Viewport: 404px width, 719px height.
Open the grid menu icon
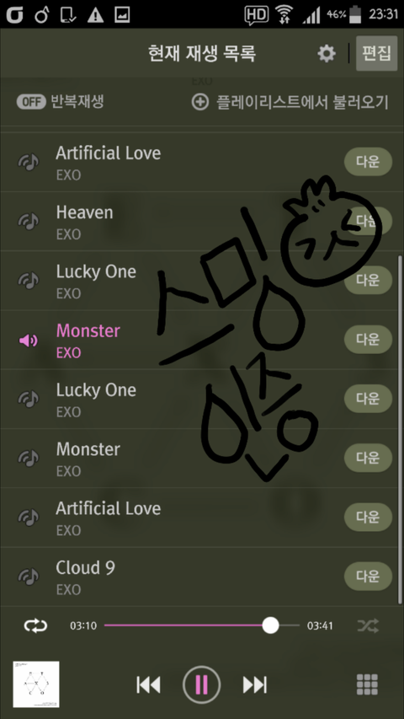point(367,684)
